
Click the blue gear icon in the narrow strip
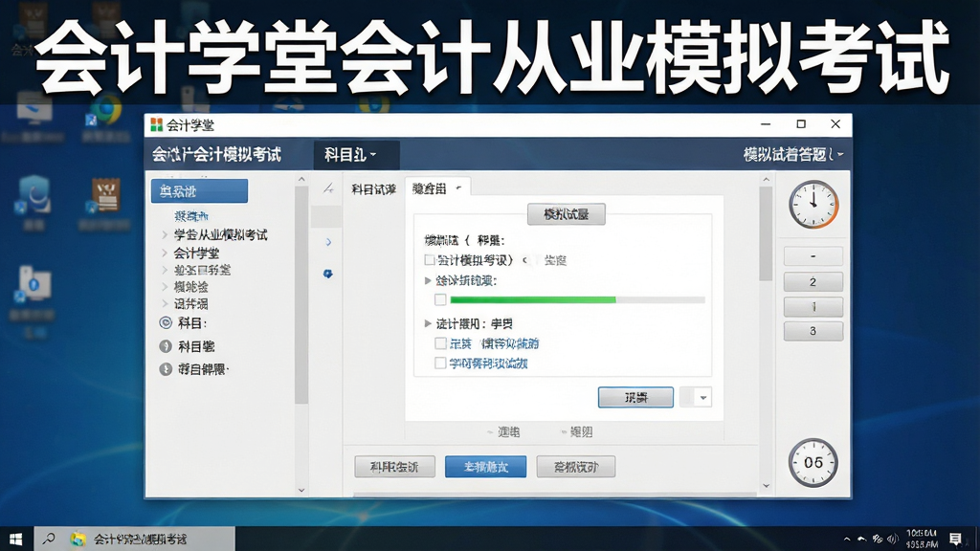[x=327, y=274]
